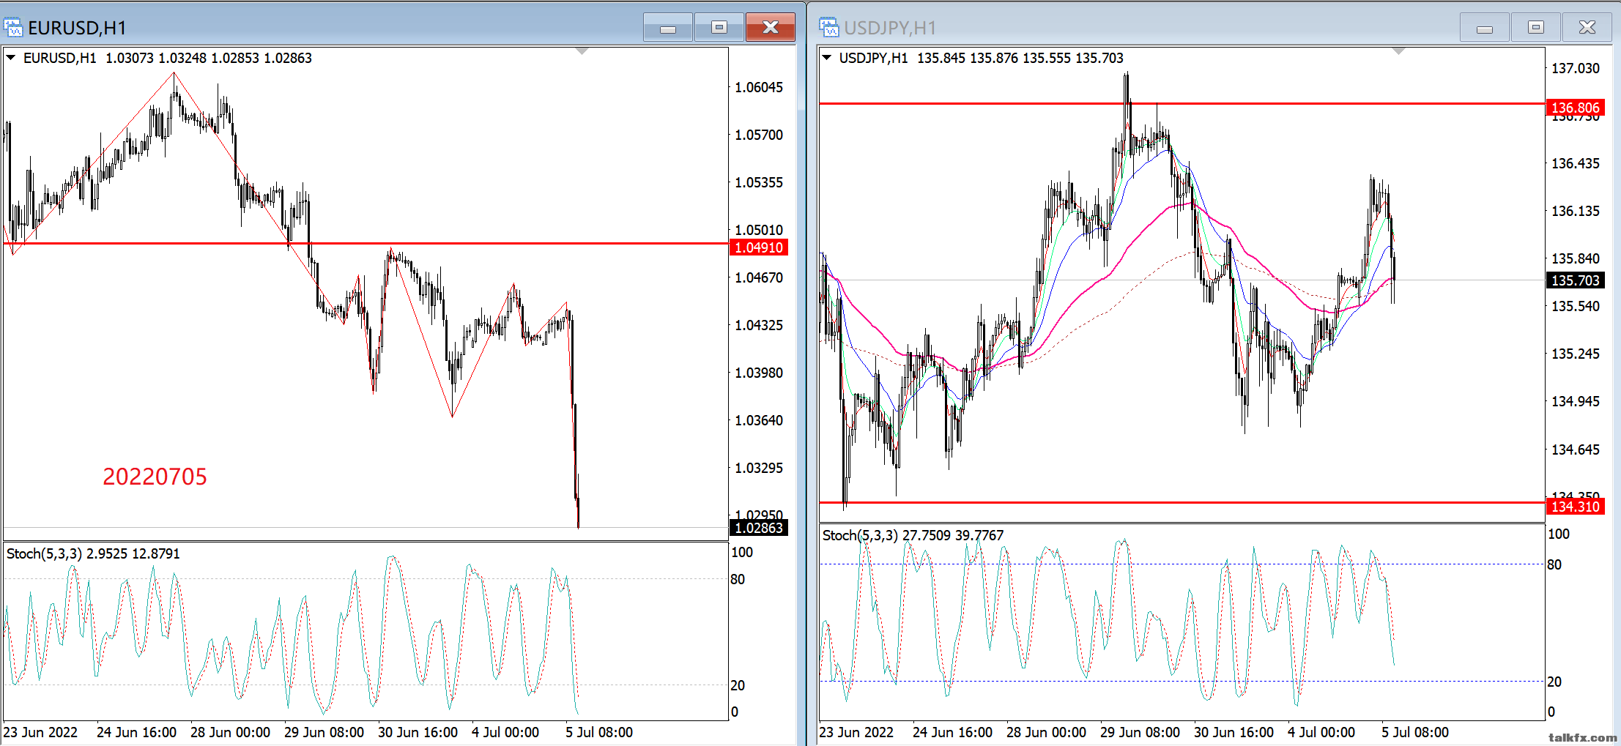The width and height of the screenshot is (1621, 746).
Task: Maximize the USDJPY,H1 chart window
Action: tap(1535, 28)
